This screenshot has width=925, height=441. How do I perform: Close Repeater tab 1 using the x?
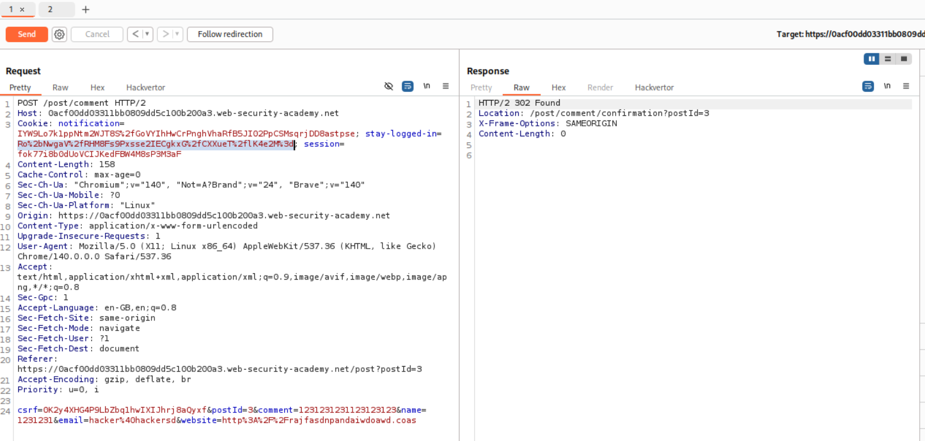[x=22, y=9]
